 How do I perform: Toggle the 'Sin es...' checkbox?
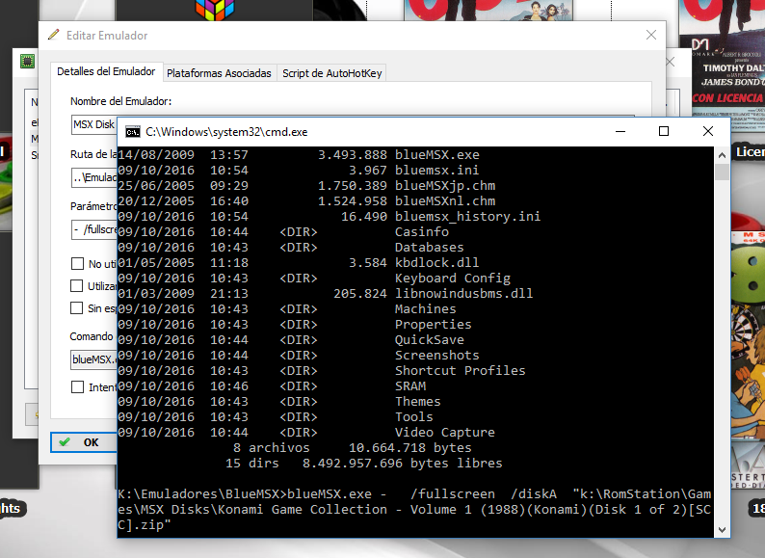point(77,308)
